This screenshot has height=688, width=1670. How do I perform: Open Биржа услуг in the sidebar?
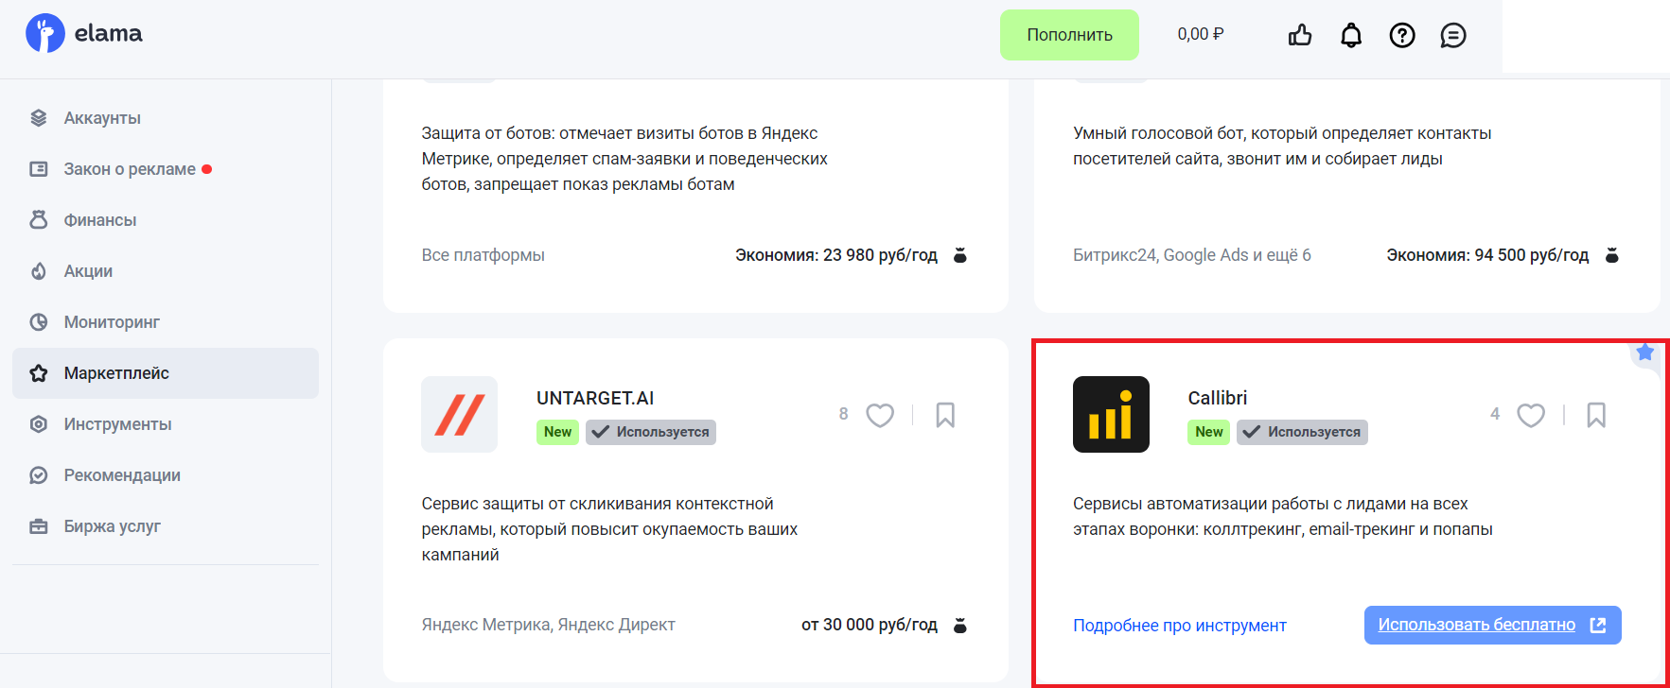(x=166, y=526)
